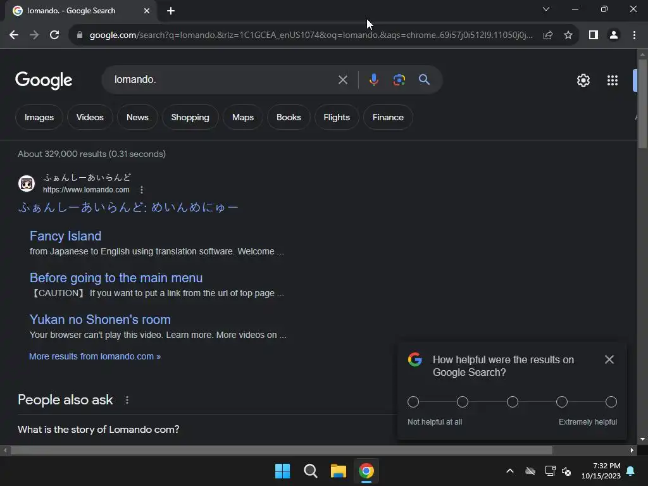
Task: Open the Japanese main result title link
Action: click(128, 207)
